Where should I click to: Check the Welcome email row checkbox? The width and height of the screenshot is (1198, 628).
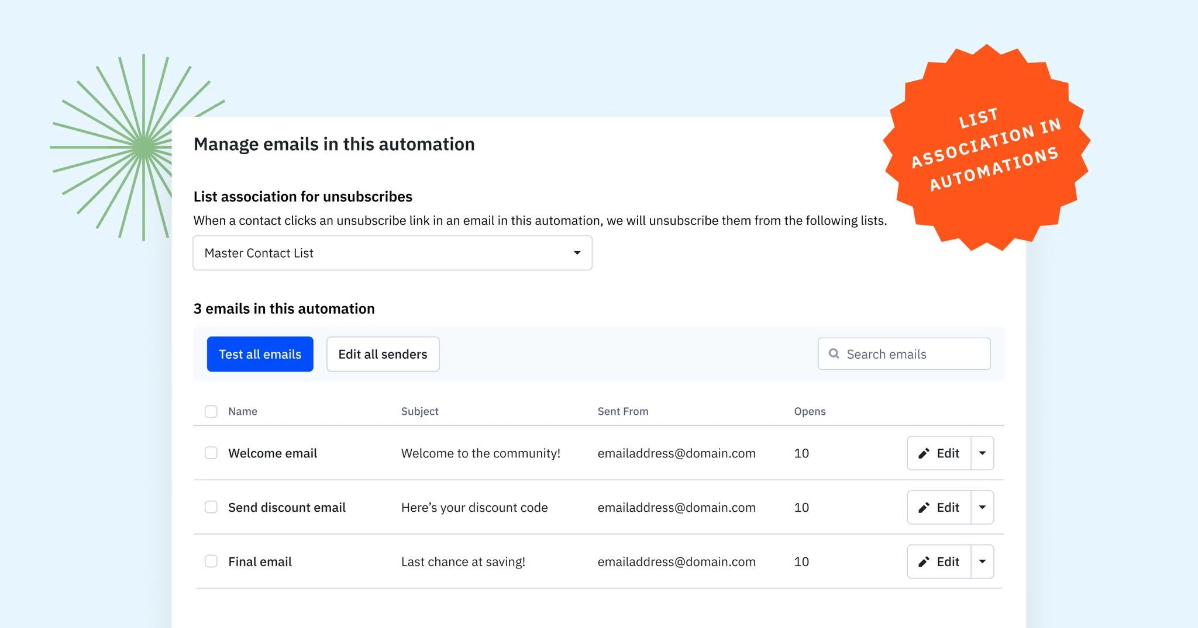point(211,453)
